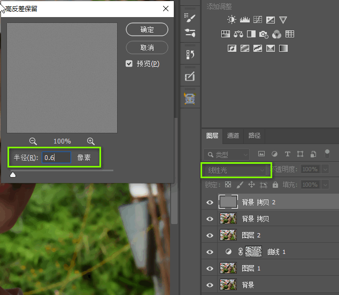Image resolution: width=339 pixels, height=295 pixels.
Task: Toggle layer filtering switch
Action: [x=327, y=154]
